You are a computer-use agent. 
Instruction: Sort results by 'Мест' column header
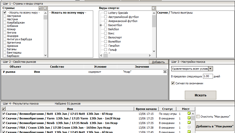pos(186,109)
